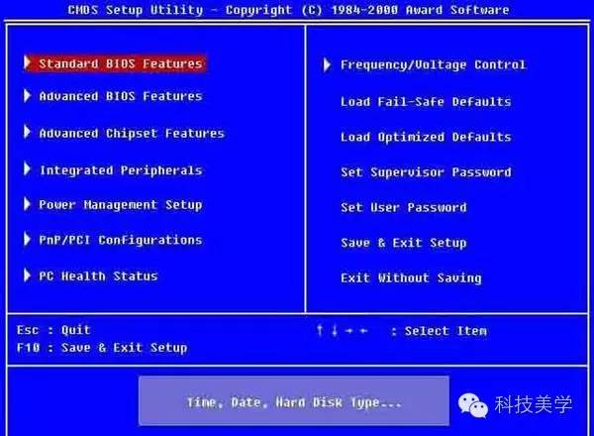
Task: Open Advanced BIOS Features
Action: (x=121, y=96)
